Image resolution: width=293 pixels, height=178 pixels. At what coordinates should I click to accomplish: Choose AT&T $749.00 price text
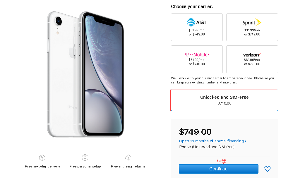pos(197,34)
